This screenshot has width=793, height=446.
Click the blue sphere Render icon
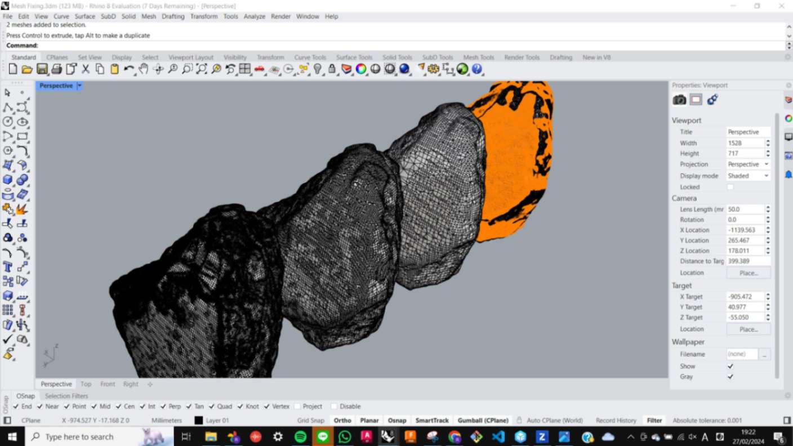tap(404, 69)
